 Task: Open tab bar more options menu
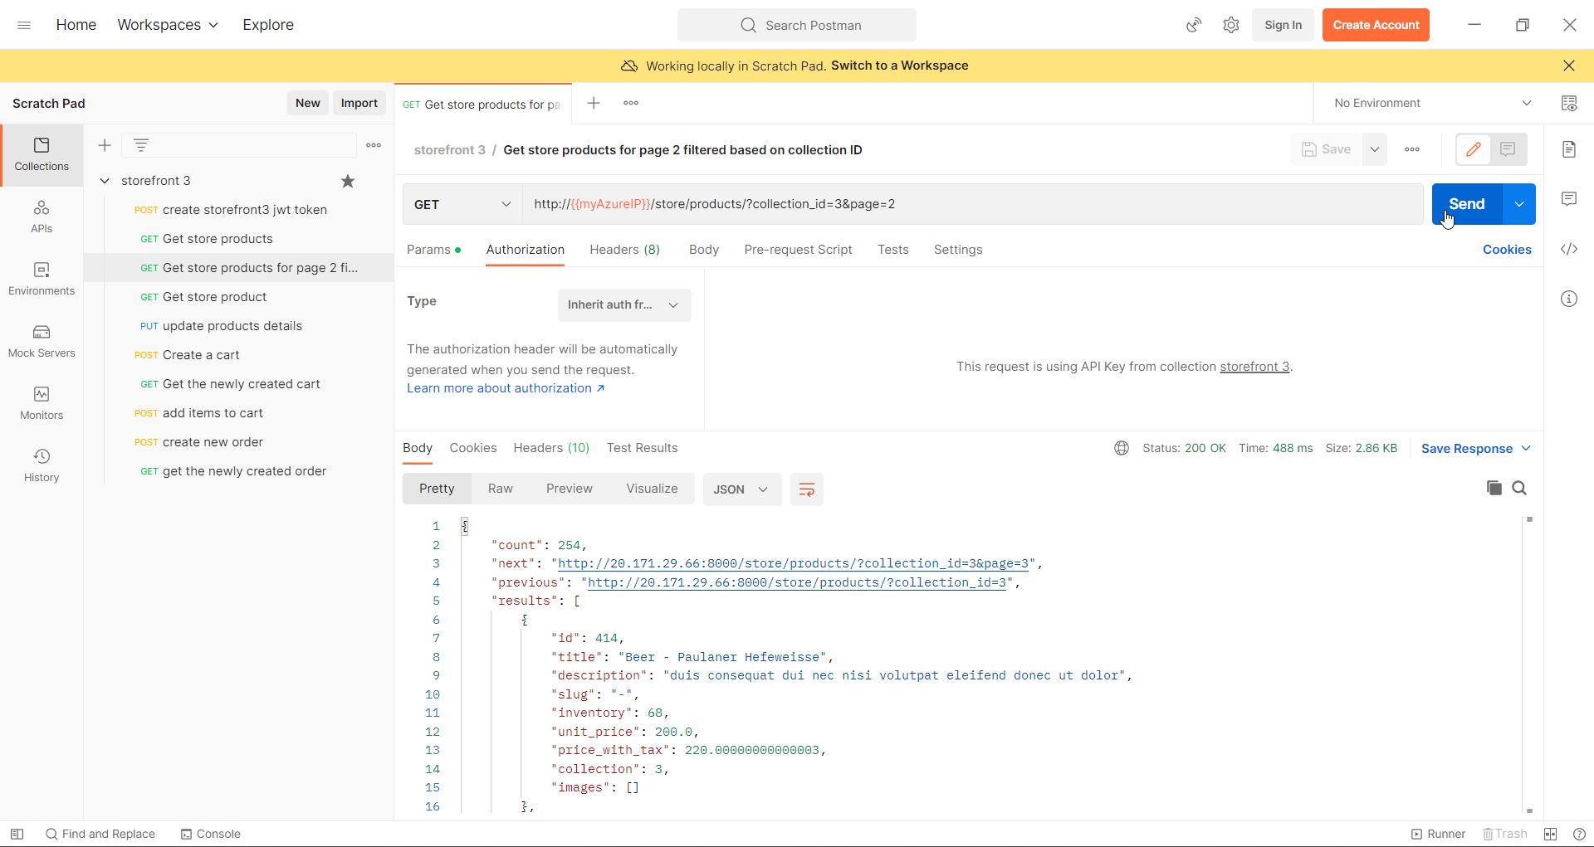click(x=631, y=103)
